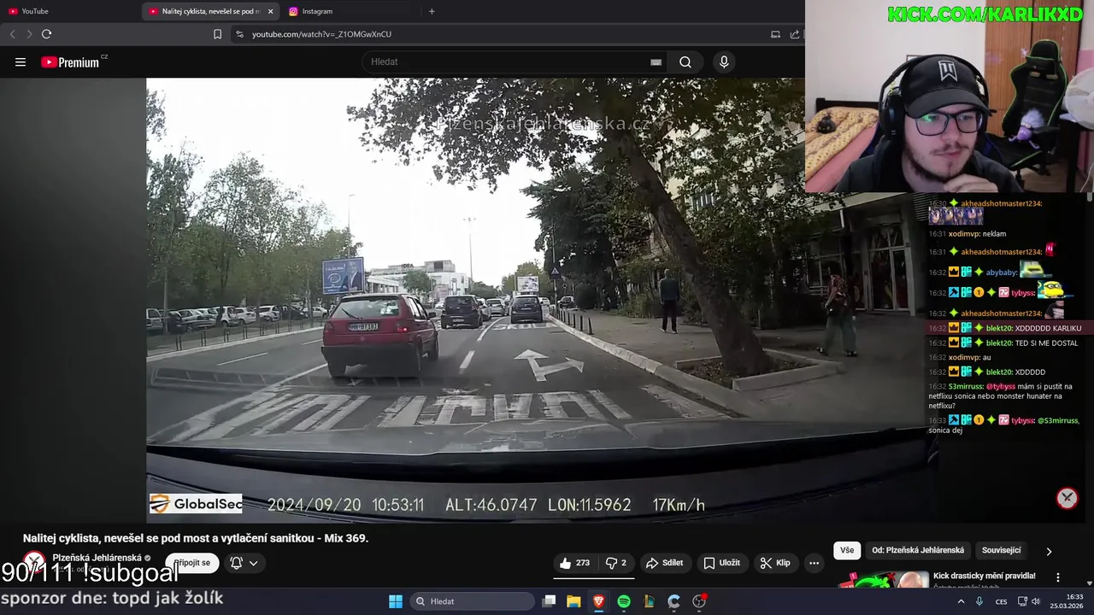Viewport: 1094px width, 615px height.
Task: Click xodimvp's chat message 'neklam'
Action: [x=994, y=233]
